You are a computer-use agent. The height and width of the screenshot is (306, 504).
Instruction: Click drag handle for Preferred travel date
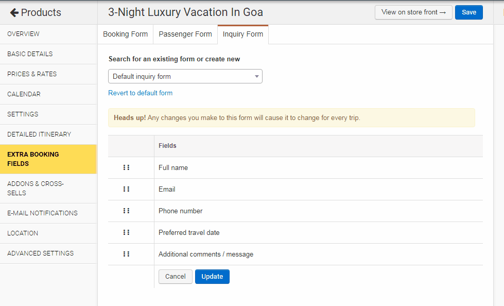[x=126, y=232]
